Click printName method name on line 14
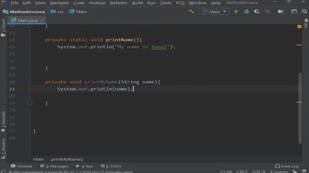The height and width of the screenshot is (173, 309). click(x=119, y=40)
